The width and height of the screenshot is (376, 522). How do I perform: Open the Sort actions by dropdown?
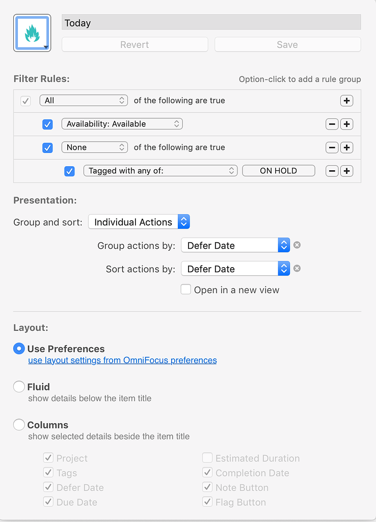[x=235, y=269]
